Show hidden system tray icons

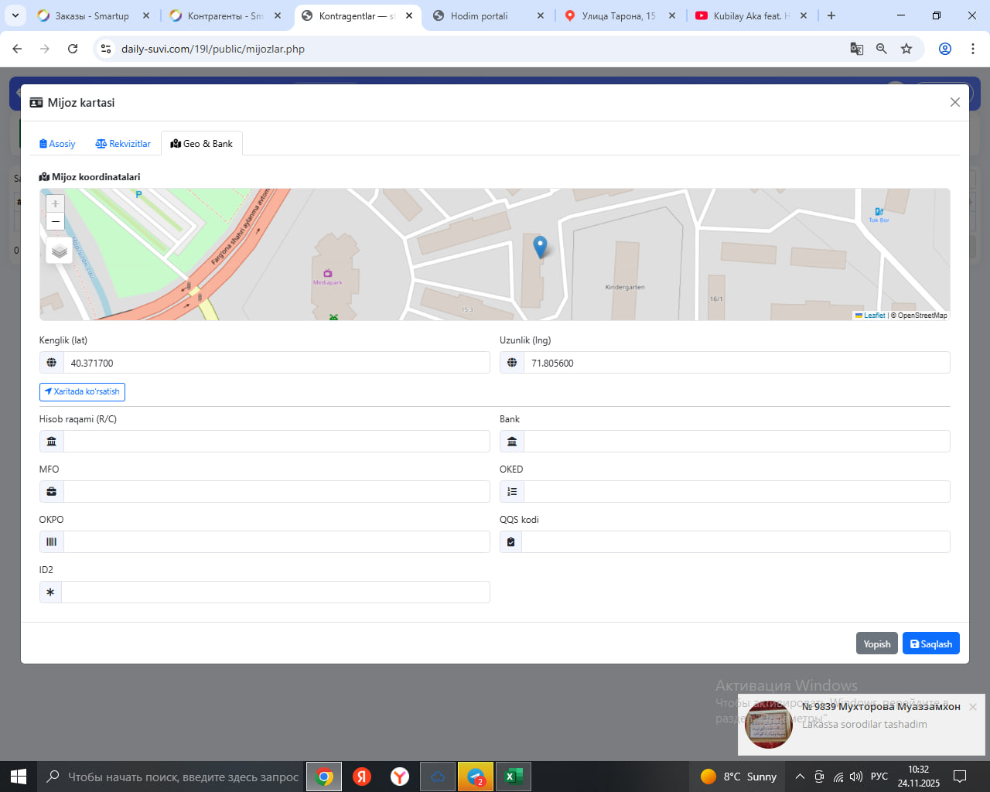800,777
